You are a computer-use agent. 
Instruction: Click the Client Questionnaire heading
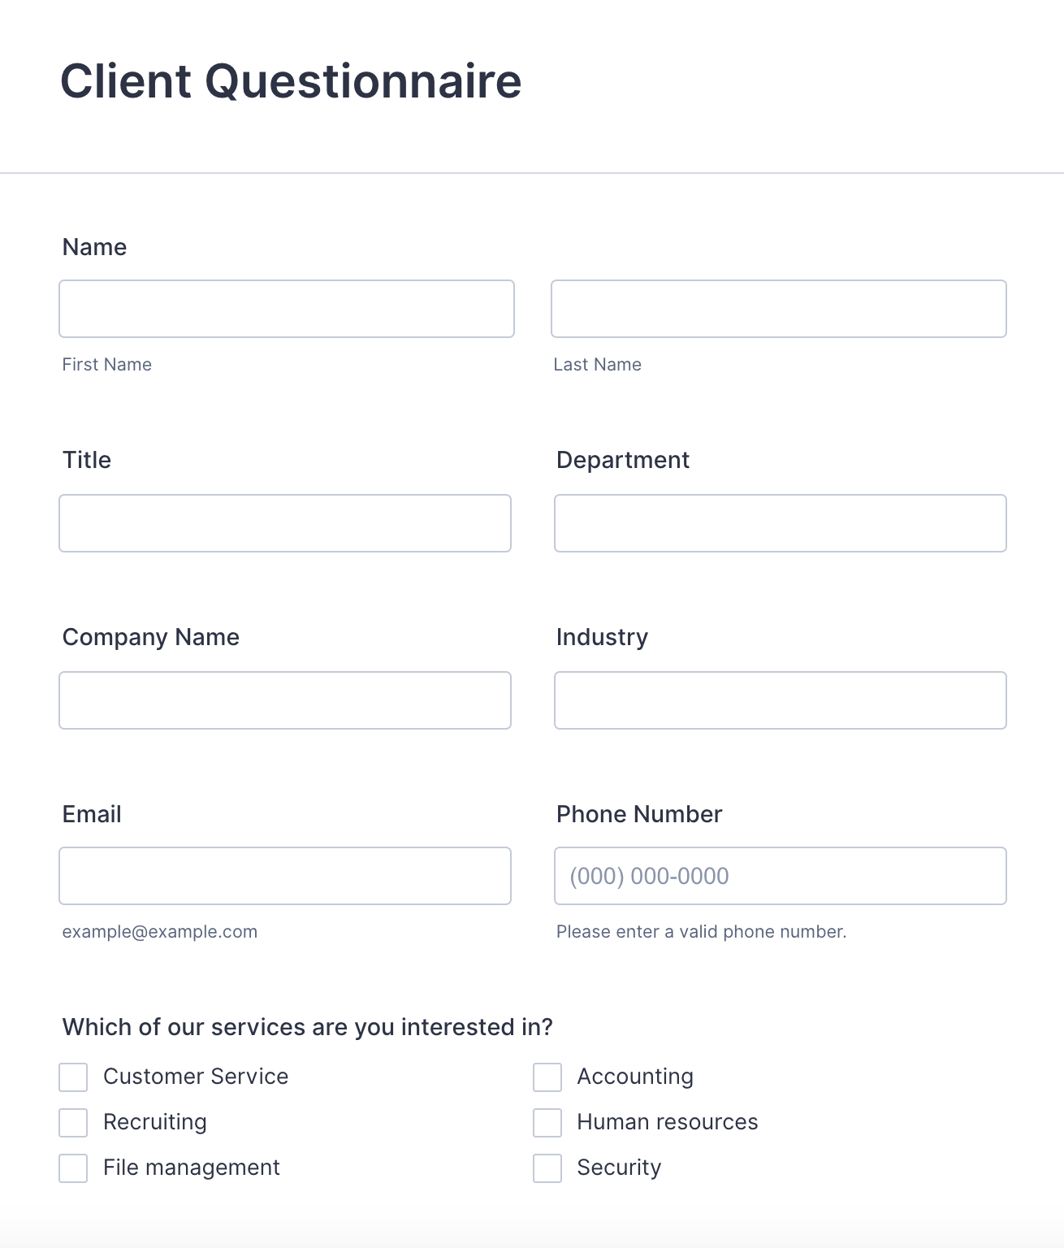[291, 81]
